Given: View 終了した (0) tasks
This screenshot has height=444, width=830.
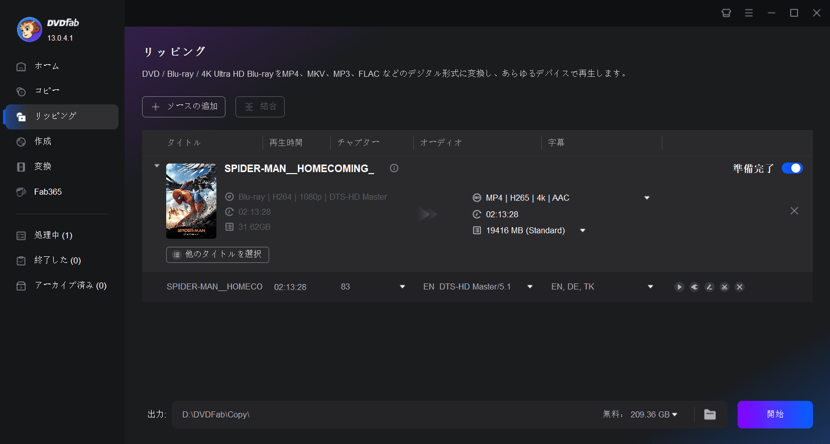Looking at the screenshot, I should 62,260.
